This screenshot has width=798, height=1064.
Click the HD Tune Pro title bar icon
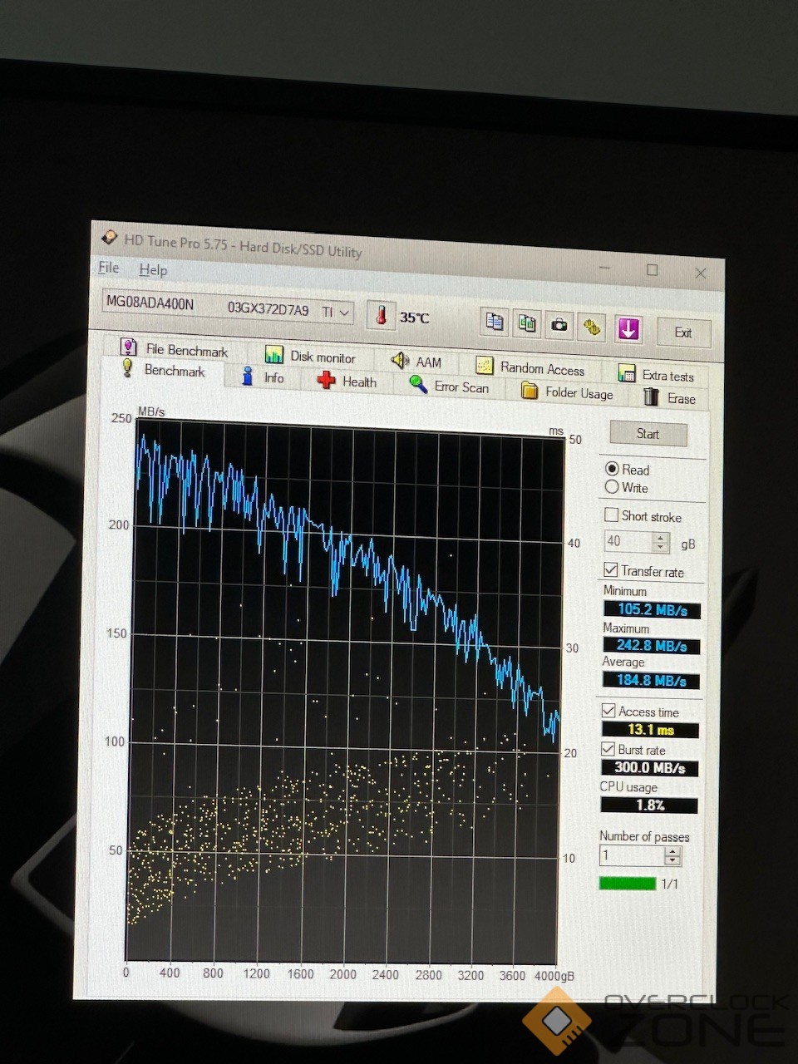click(x=109, y=238)
